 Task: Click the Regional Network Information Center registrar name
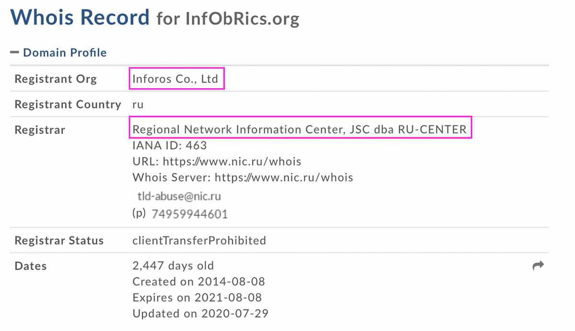point(299,129)
